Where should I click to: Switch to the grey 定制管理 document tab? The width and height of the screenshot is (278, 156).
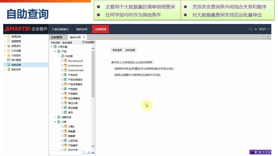pos(56,37)
